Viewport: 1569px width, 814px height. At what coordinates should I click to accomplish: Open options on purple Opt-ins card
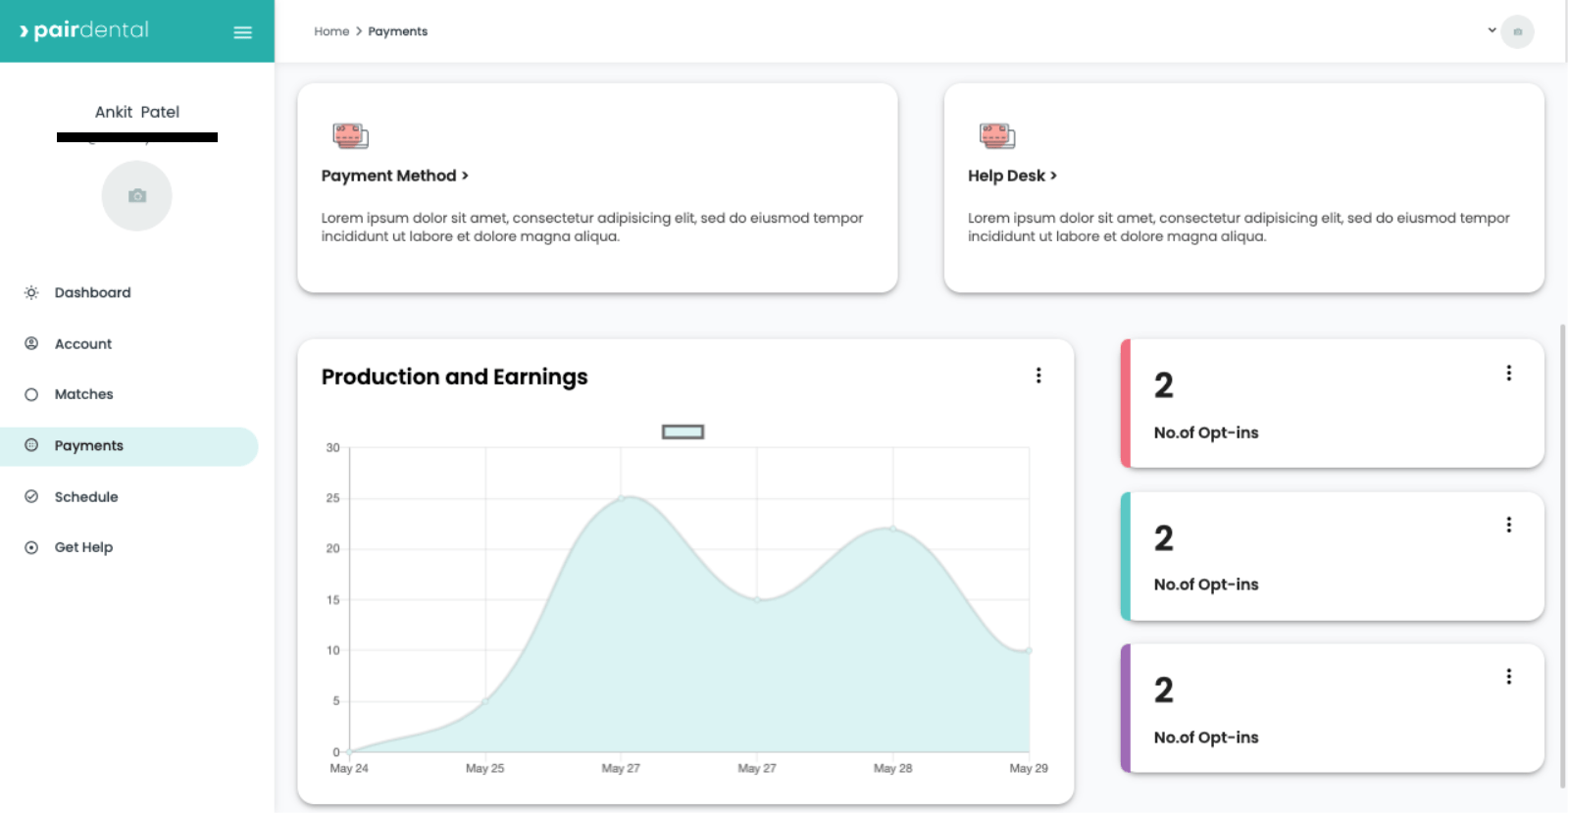[x=1508, y=677]
